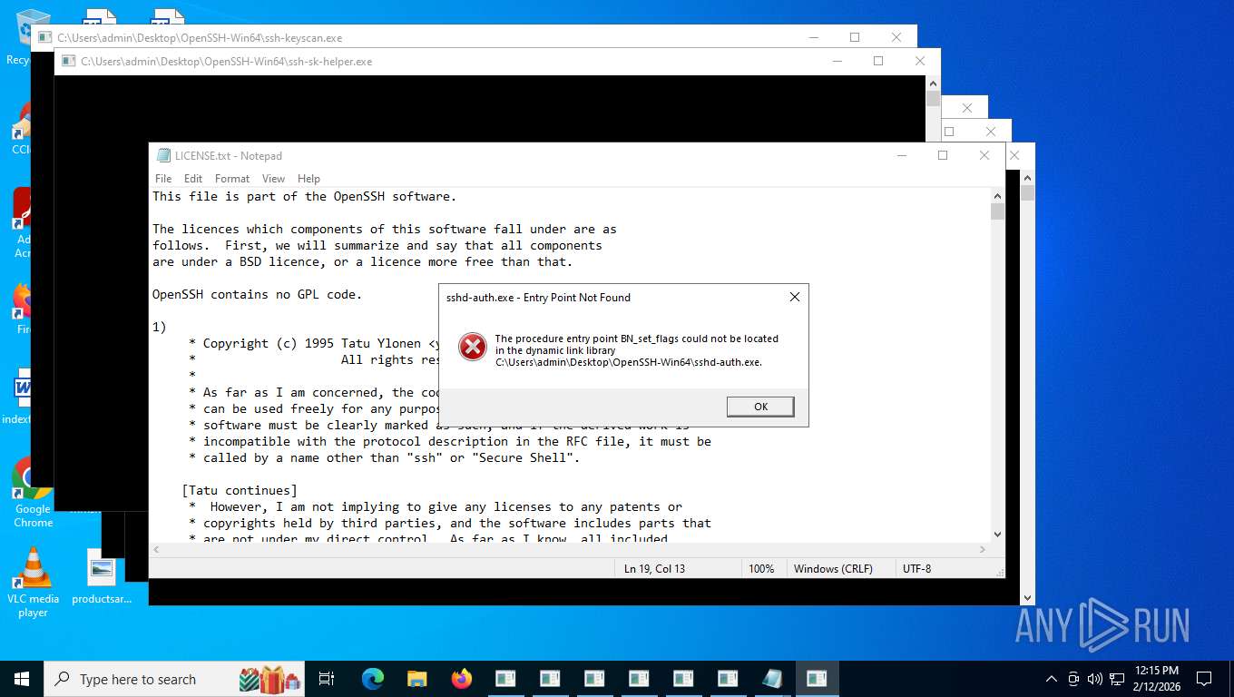The height and width of the screenshot is (697, 1234).
Task: Open VLC media player desktop shortcut
Action: (x=33, y=582)
